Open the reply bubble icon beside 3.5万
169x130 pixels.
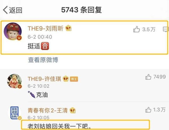(x=165, y=29)
